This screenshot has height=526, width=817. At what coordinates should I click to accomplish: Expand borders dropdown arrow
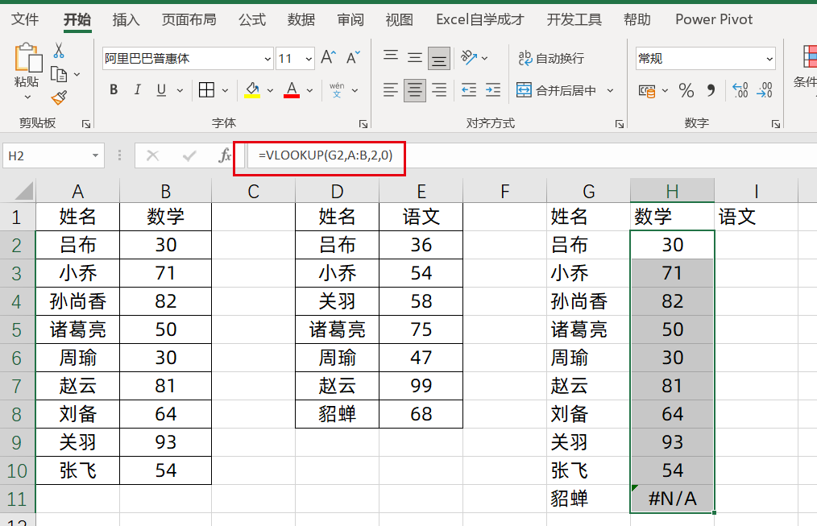[x=225, y=90]
